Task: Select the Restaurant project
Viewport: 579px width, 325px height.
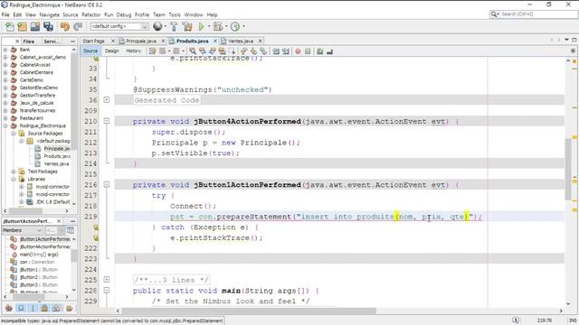Action: 32,118
